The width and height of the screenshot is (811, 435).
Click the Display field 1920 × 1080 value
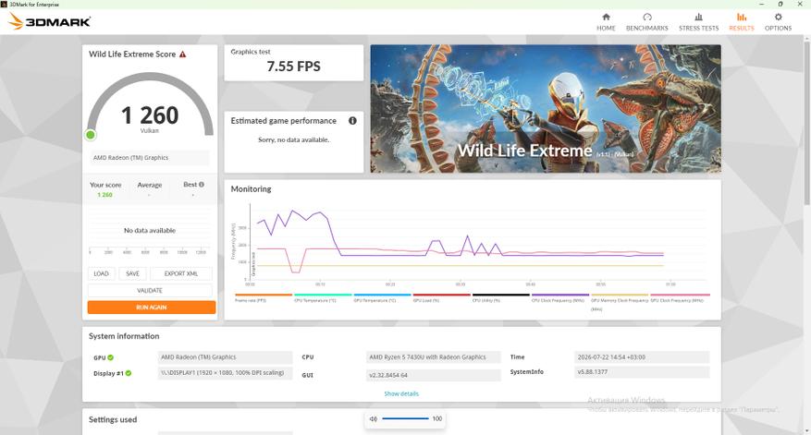pos(225,373)
